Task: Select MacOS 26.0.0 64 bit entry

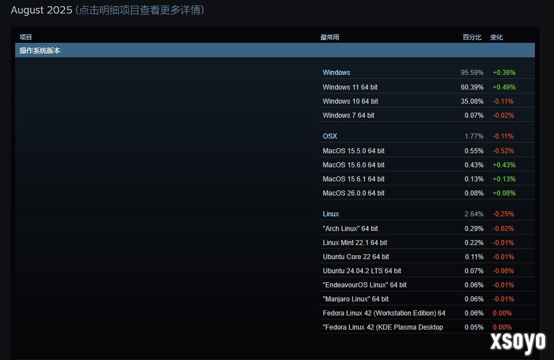Action: [426, 193]
